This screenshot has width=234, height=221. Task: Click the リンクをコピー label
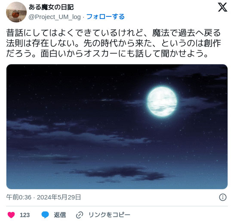click(109, 215)
